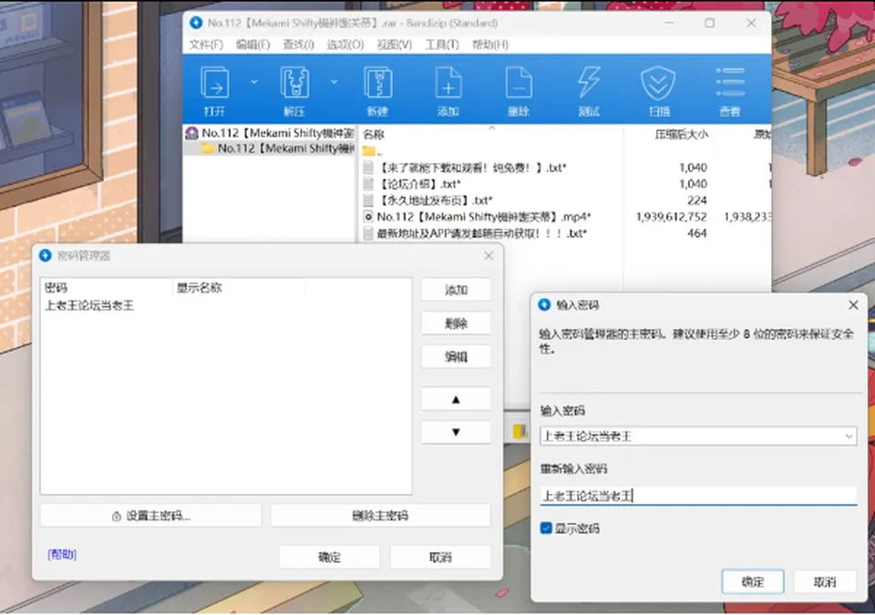Click 取消 in password manager dialog

[440, 557]
